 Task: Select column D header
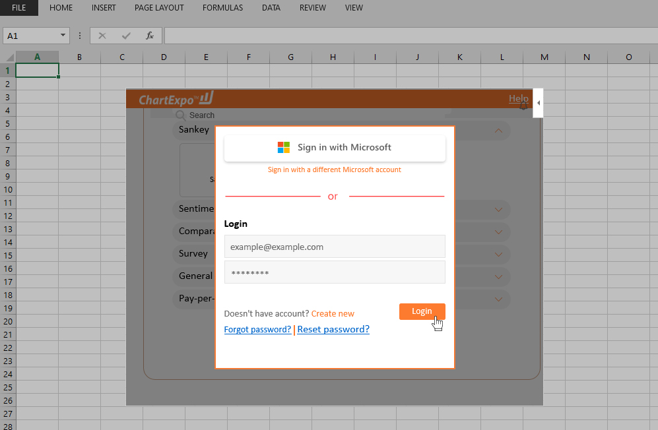164,57
